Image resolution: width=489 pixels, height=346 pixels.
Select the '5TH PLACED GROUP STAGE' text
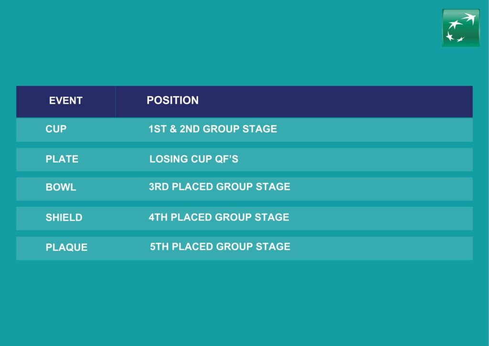[220, 247]
